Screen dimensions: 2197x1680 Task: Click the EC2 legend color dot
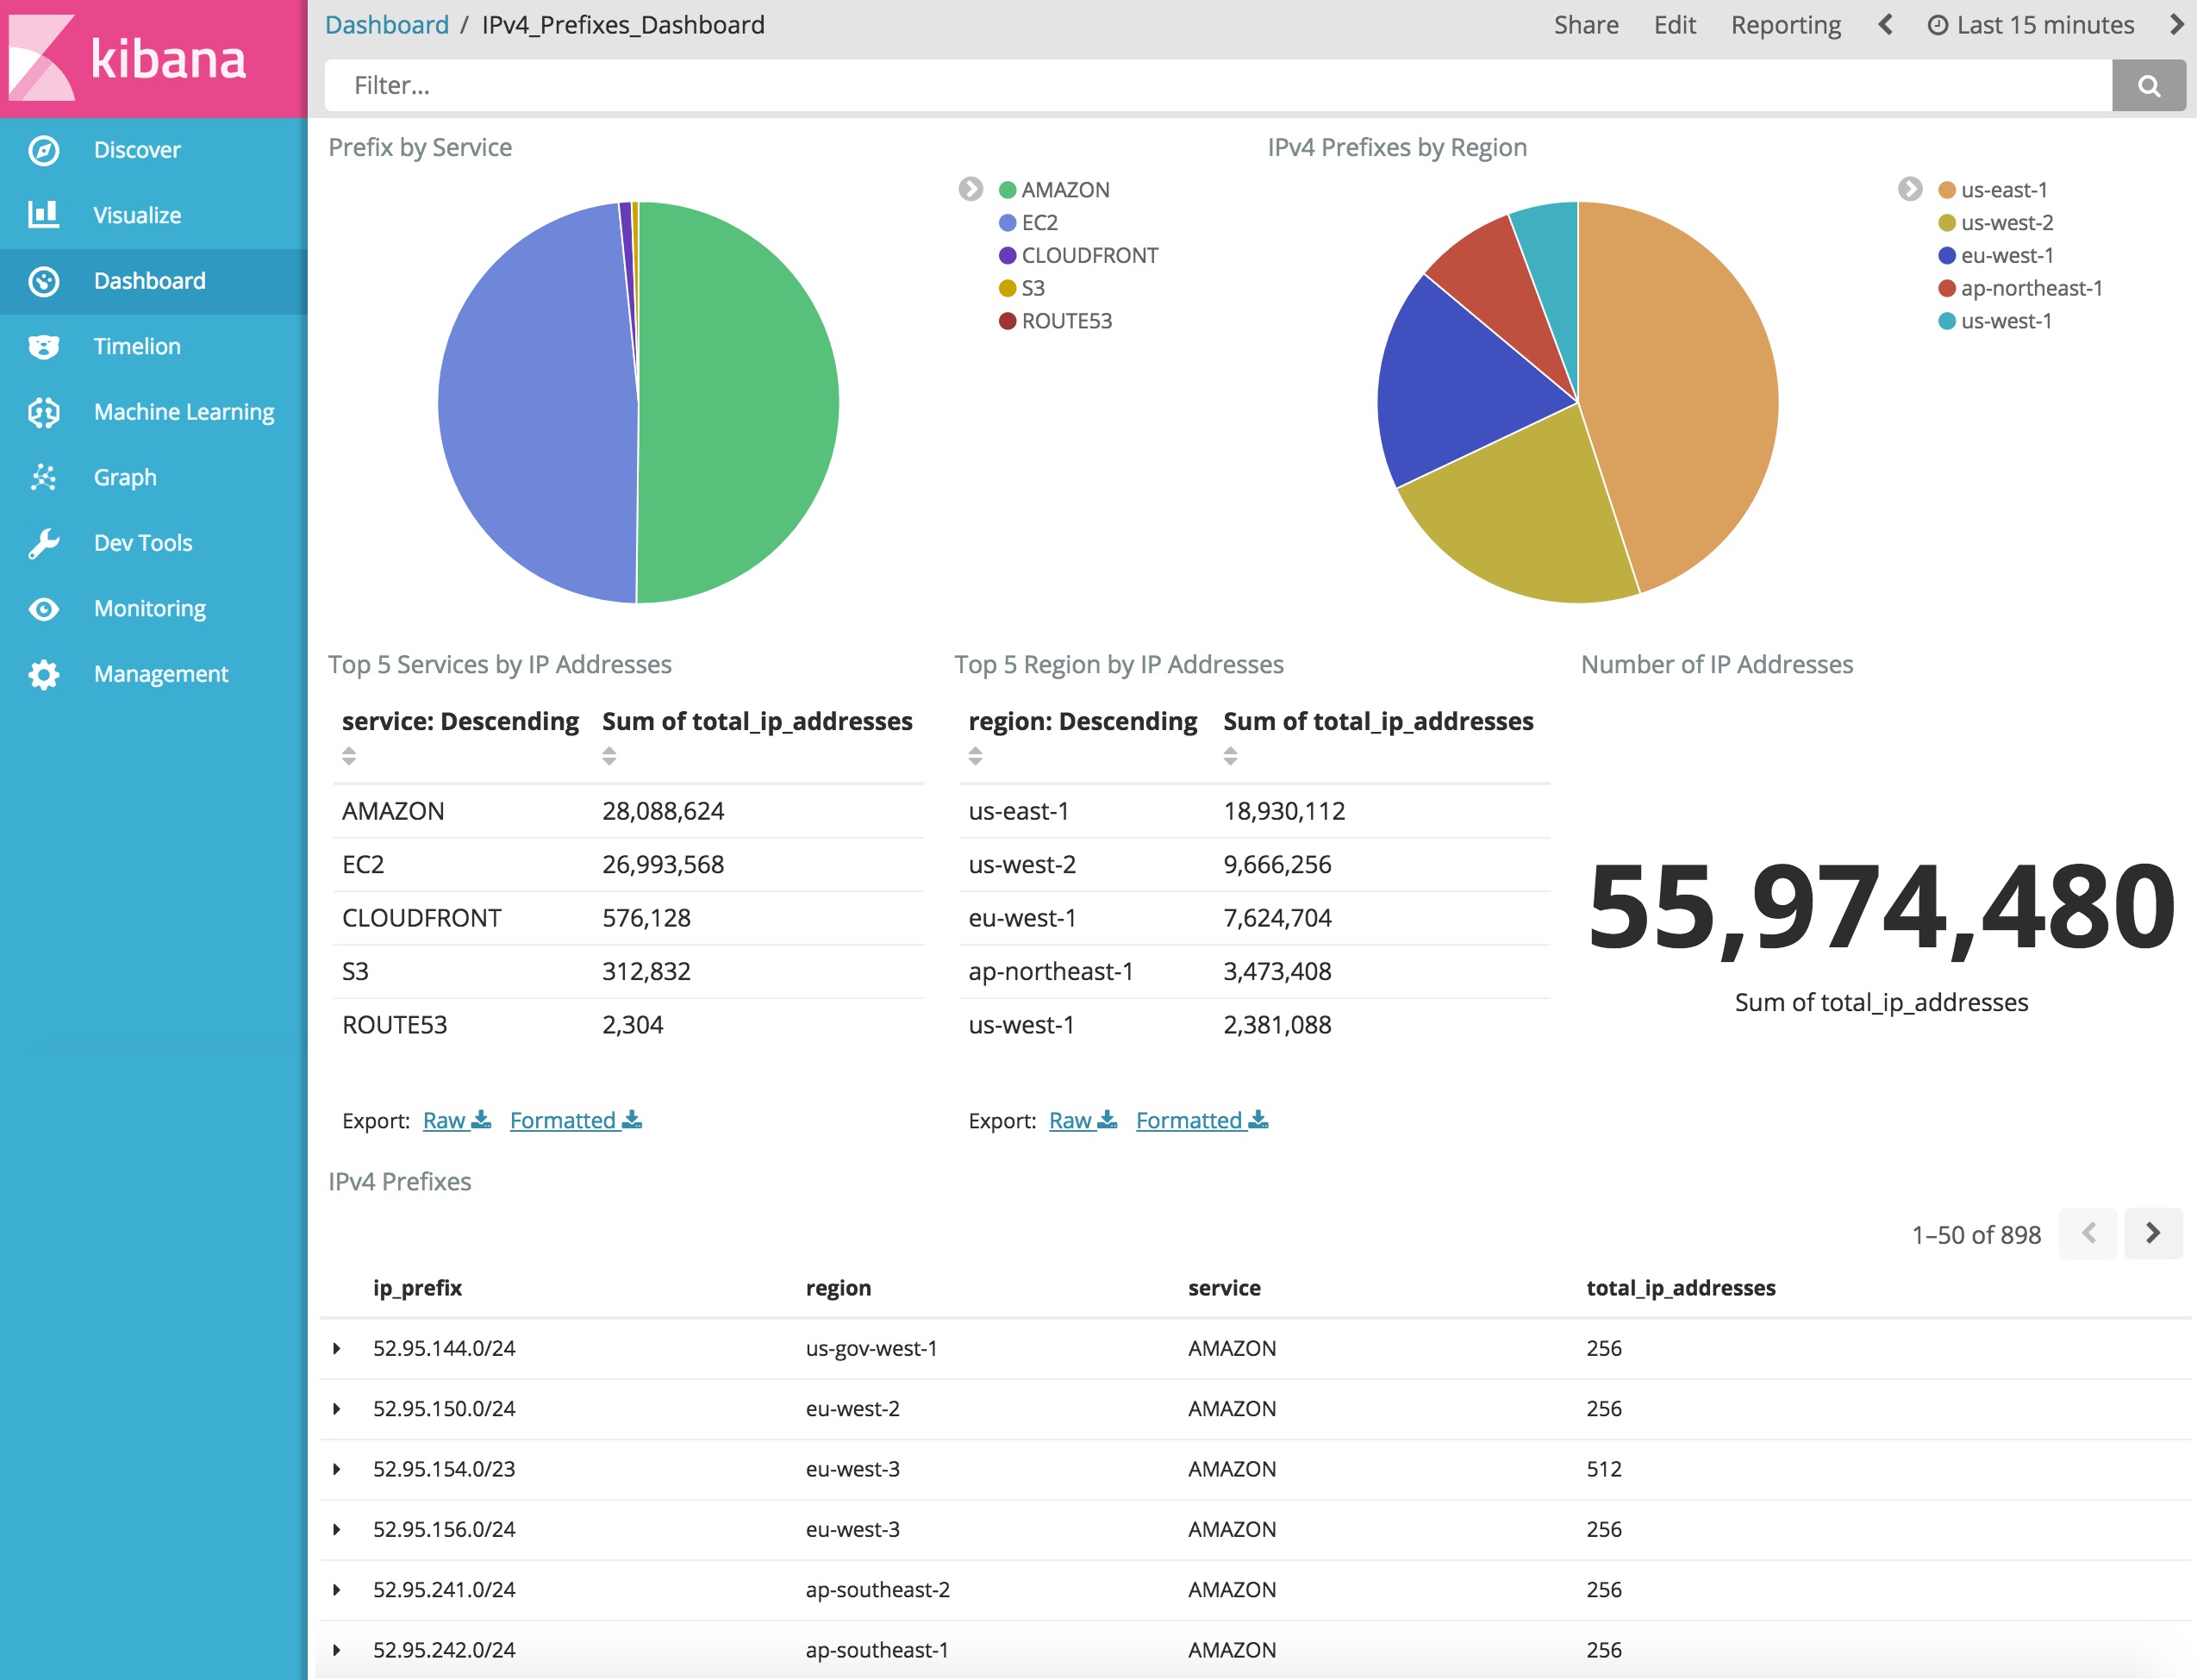tap(1007, 222)
